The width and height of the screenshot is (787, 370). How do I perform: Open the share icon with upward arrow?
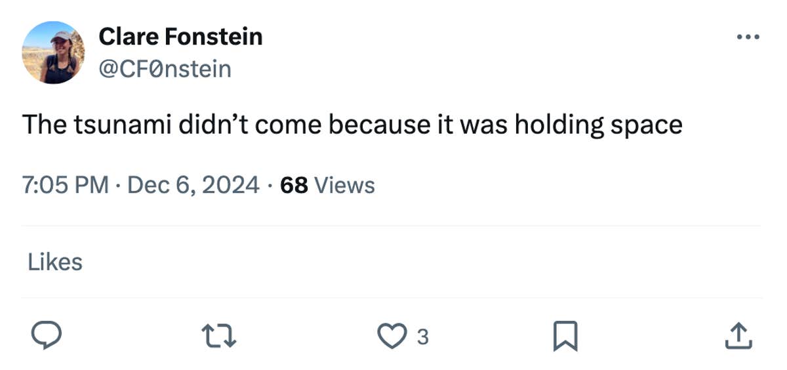click(738, 336)
